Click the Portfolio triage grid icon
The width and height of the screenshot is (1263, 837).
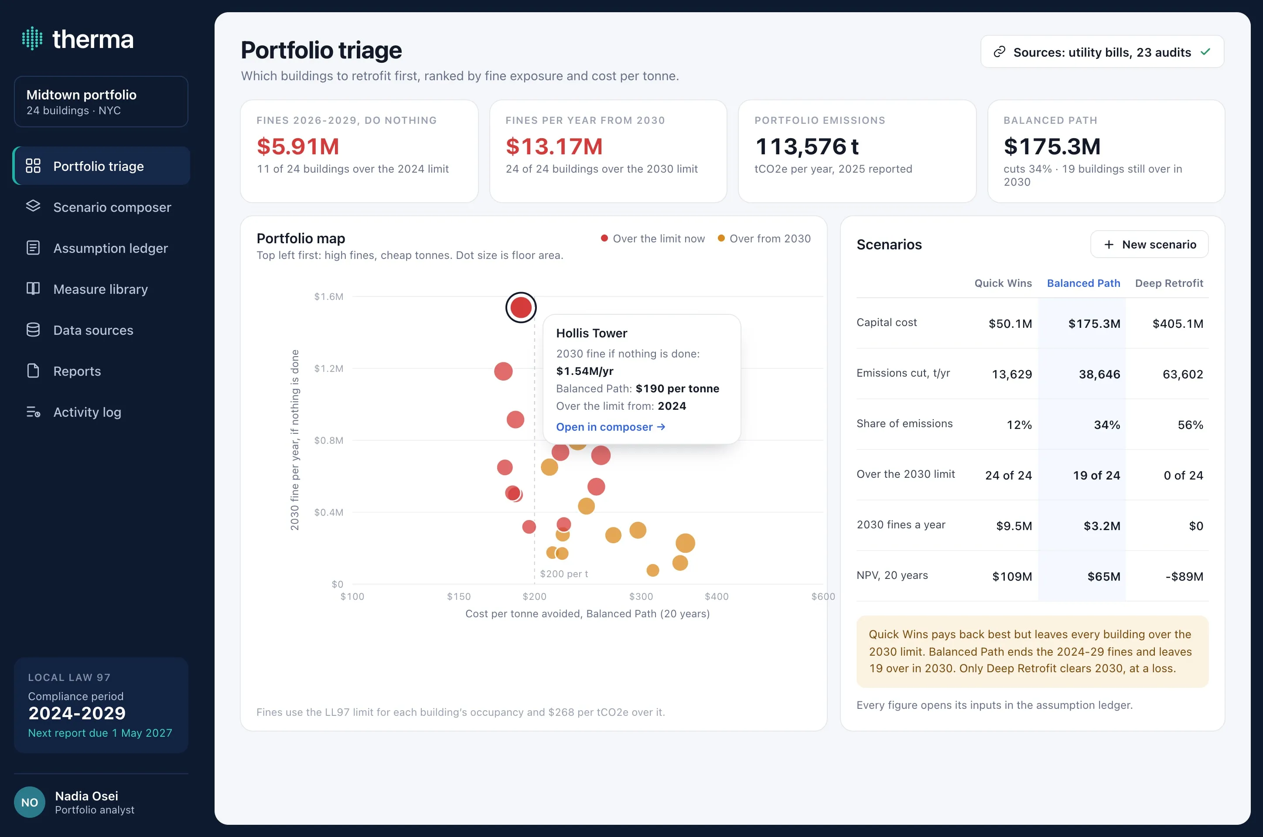coord(33,166)
